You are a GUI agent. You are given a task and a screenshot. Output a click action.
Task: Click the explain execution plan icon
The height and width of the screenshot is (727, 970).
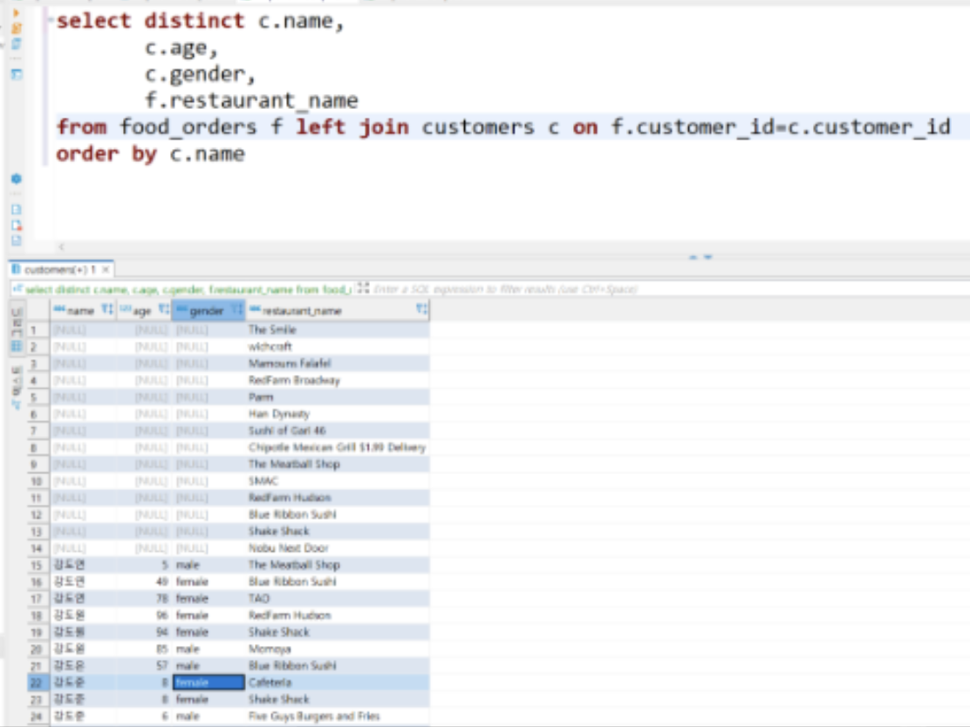(16, 74)
